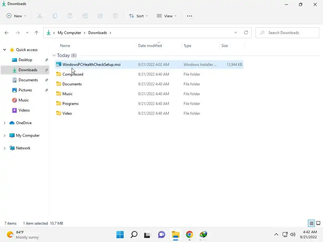Viewport: 323px width, 242px height.
Task: Switch to large thumbnails view button
Action: (x=318, y=223)
